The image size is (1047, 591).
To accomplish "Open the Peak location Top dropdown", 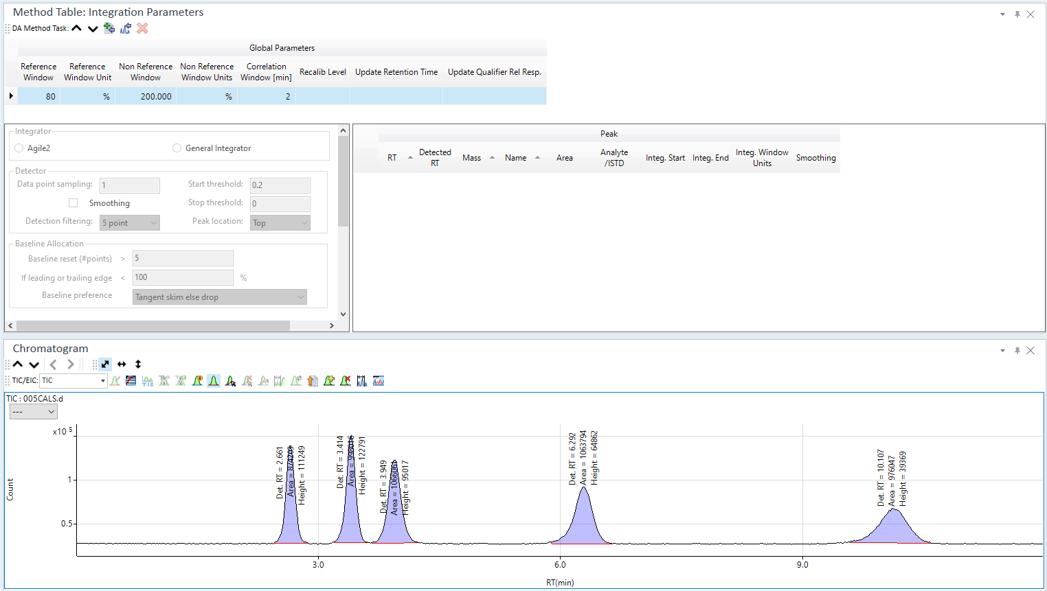I will pos(280,223).
